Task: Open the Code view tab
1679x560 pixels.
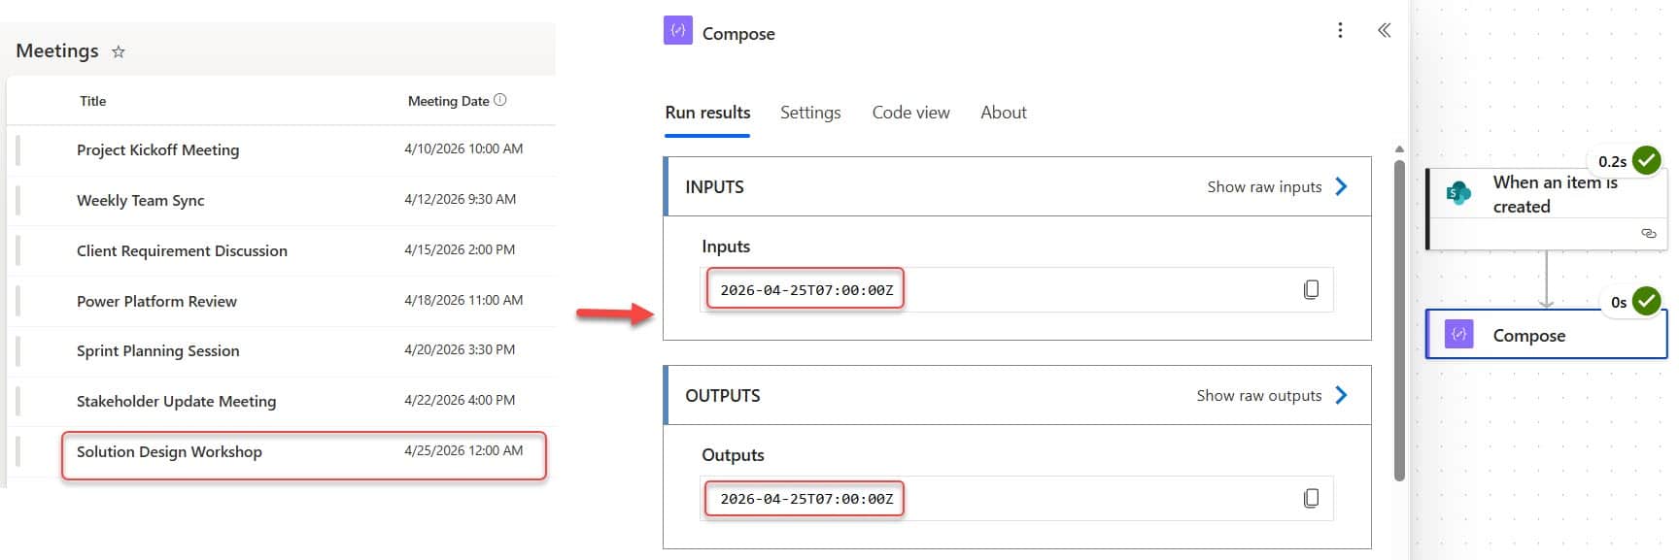Action: (910, 113)
